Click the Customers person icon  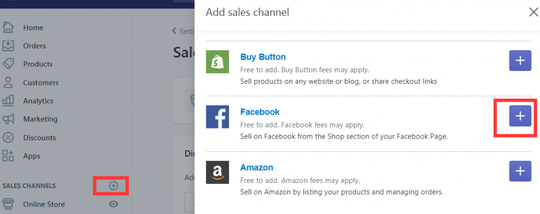[x=8, y=83]
